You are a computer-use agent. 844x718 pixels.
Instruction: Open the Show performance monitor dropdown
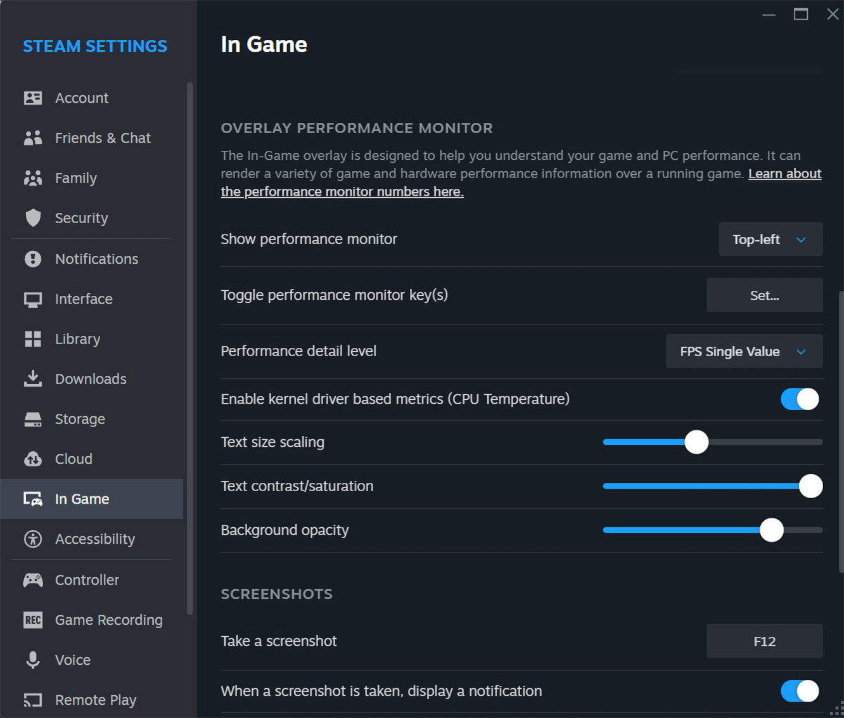pos(770,240)
